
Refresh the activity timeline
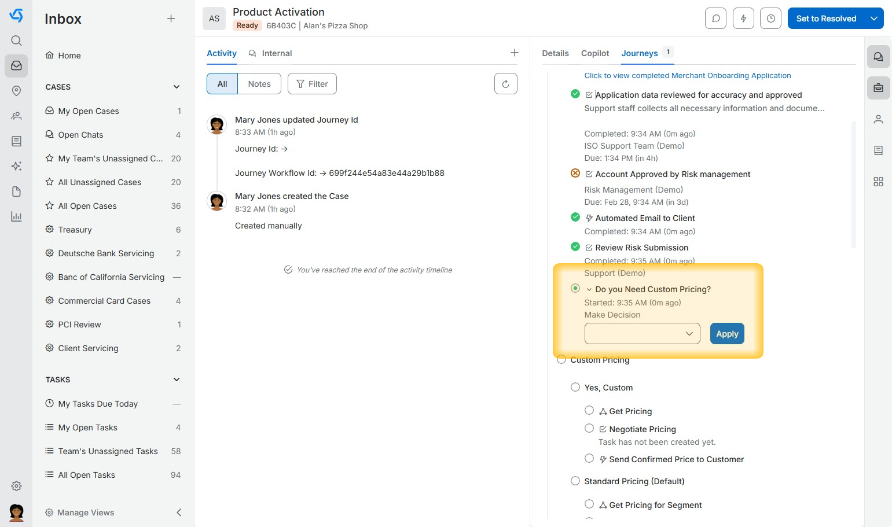click(505, 84)
